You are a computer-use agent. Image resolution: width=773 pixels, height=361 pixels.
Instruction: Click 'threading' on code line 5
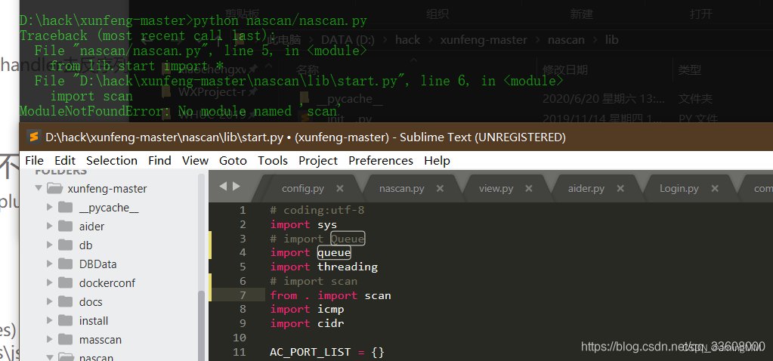tap(348, 267)
